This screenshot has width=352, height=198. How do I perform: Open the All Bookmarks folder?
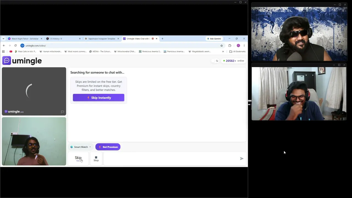pyautogui.click(x=237, y=51)
